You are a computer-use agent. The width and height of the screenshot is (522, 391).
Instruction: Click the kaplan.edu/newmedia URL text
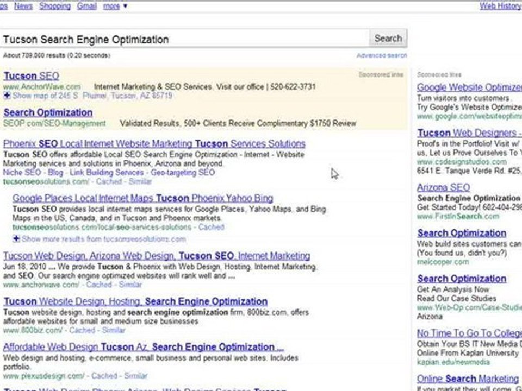point(453,362)
